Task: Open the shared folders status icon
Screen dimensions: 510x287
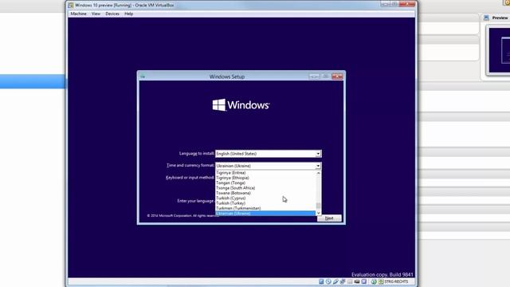Action: coord(350,281)
